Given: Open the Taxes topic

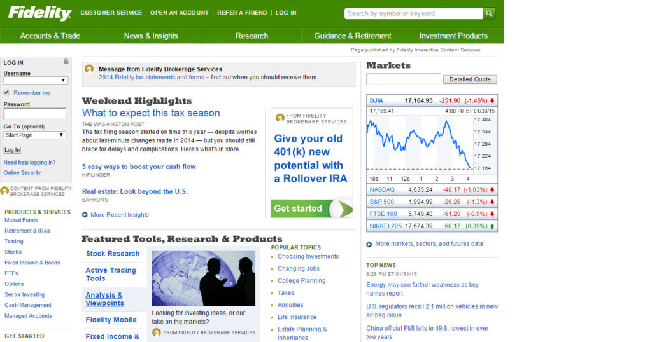Looking at the screenshot, I should coord(286,292).
